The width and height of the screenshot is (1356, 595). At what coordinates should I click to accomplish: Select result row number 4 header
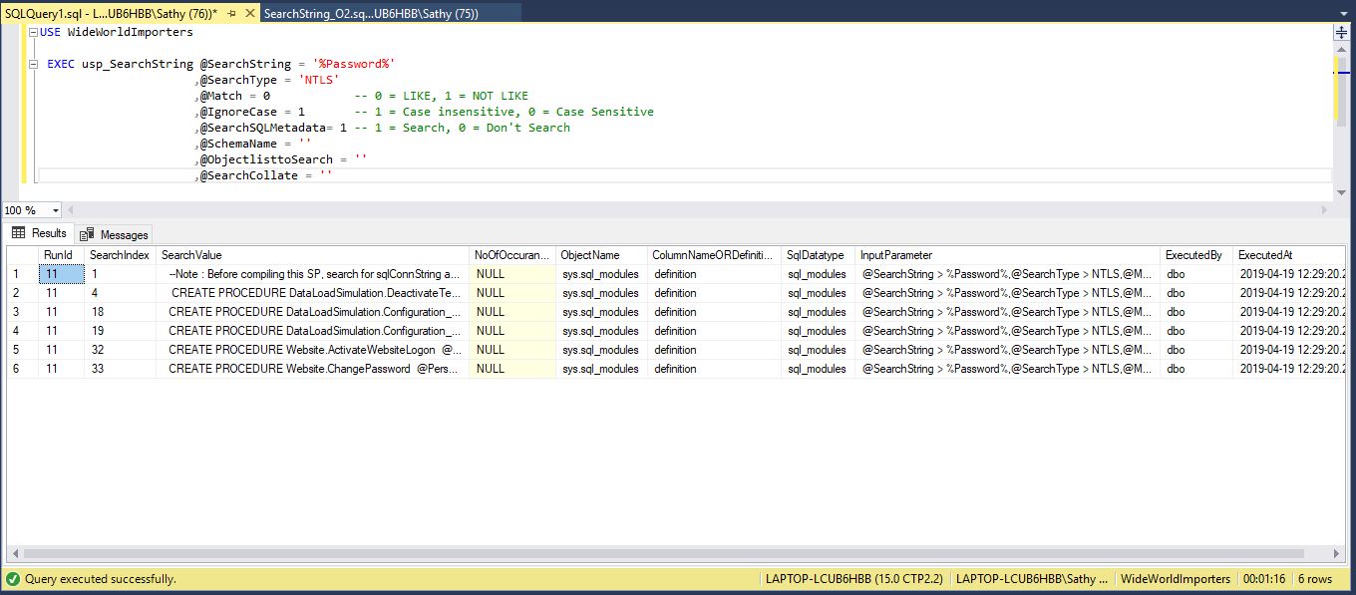coord(22,331)
